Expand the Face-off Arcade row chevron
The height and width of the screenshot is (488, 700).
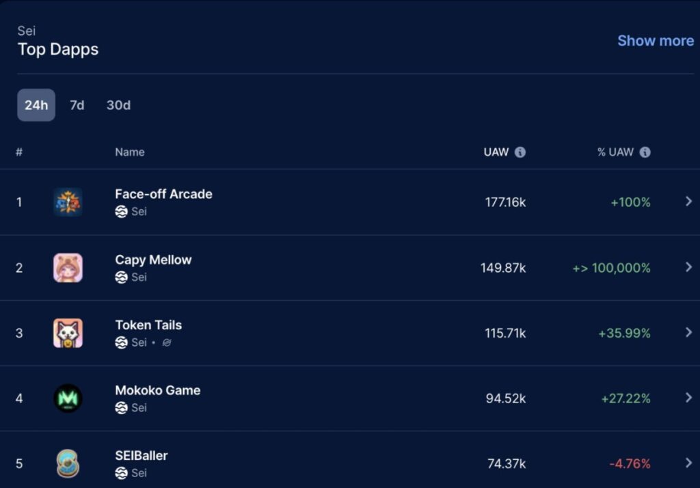[688, 202]
